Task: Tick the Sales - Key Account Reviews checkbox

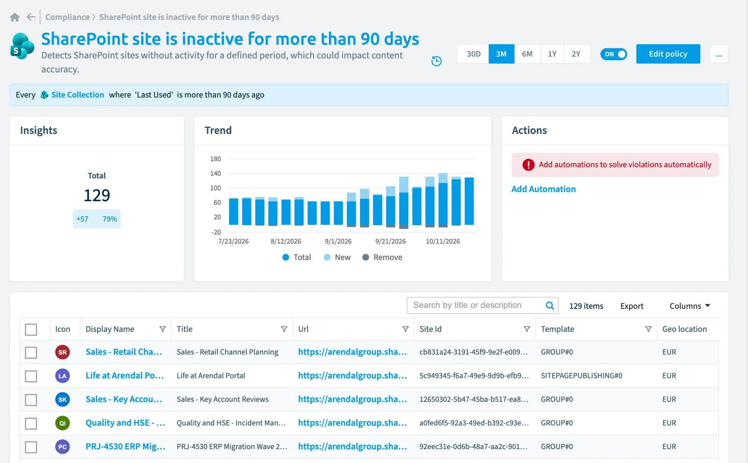Action: tap(31, 400)
